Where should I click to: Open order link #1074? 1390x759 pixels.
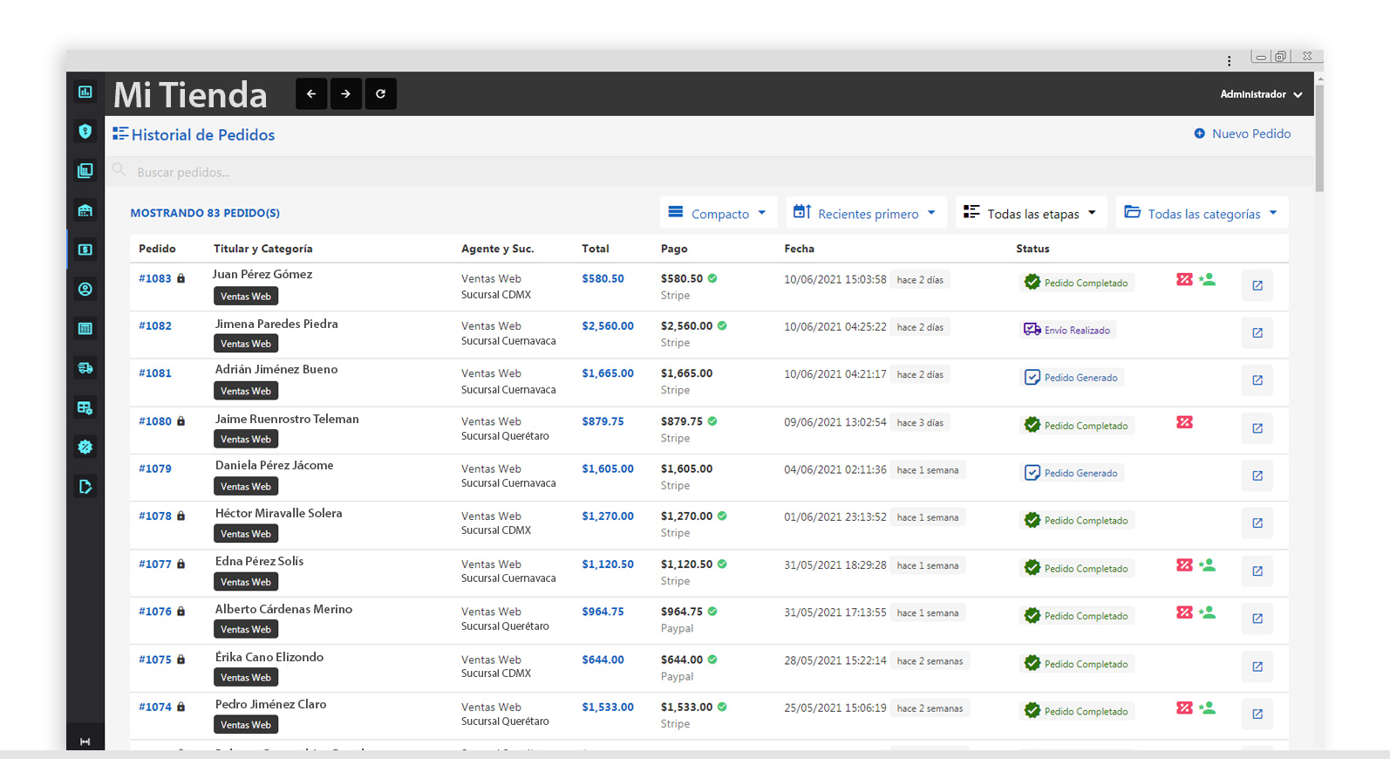coord(155,708)
